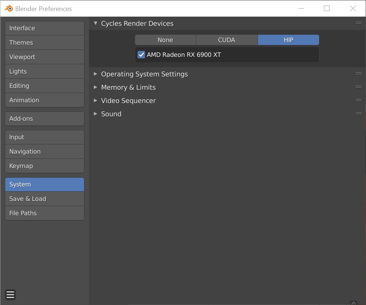Screen dimensions: 366x305
Task: Click the Cycles Render Devices panel grip icon
Action: tap(358, 23)
